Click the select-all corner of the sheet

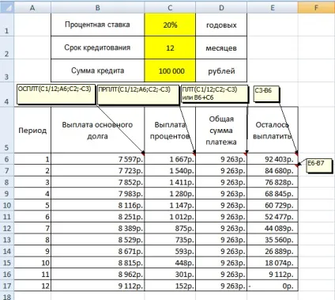click(7, 8)
